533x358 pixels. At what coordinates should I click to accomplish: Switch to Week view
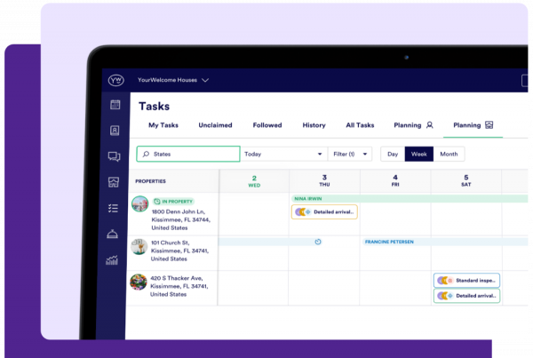click(418, 154)
